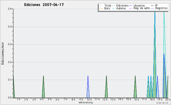Select the Ediciones label inside the legend box

[x=122, y=5]
